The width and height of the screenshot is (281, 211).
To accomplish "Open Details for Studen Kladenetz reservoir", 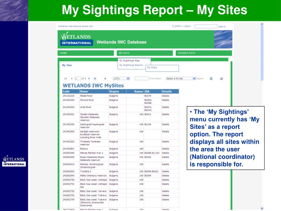I will coord(165,114).
